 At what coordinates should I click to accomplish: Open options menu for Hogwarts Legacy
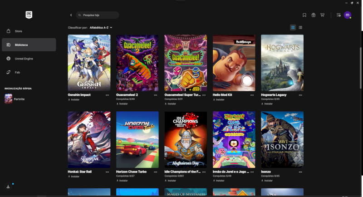[x=300, y=95]
